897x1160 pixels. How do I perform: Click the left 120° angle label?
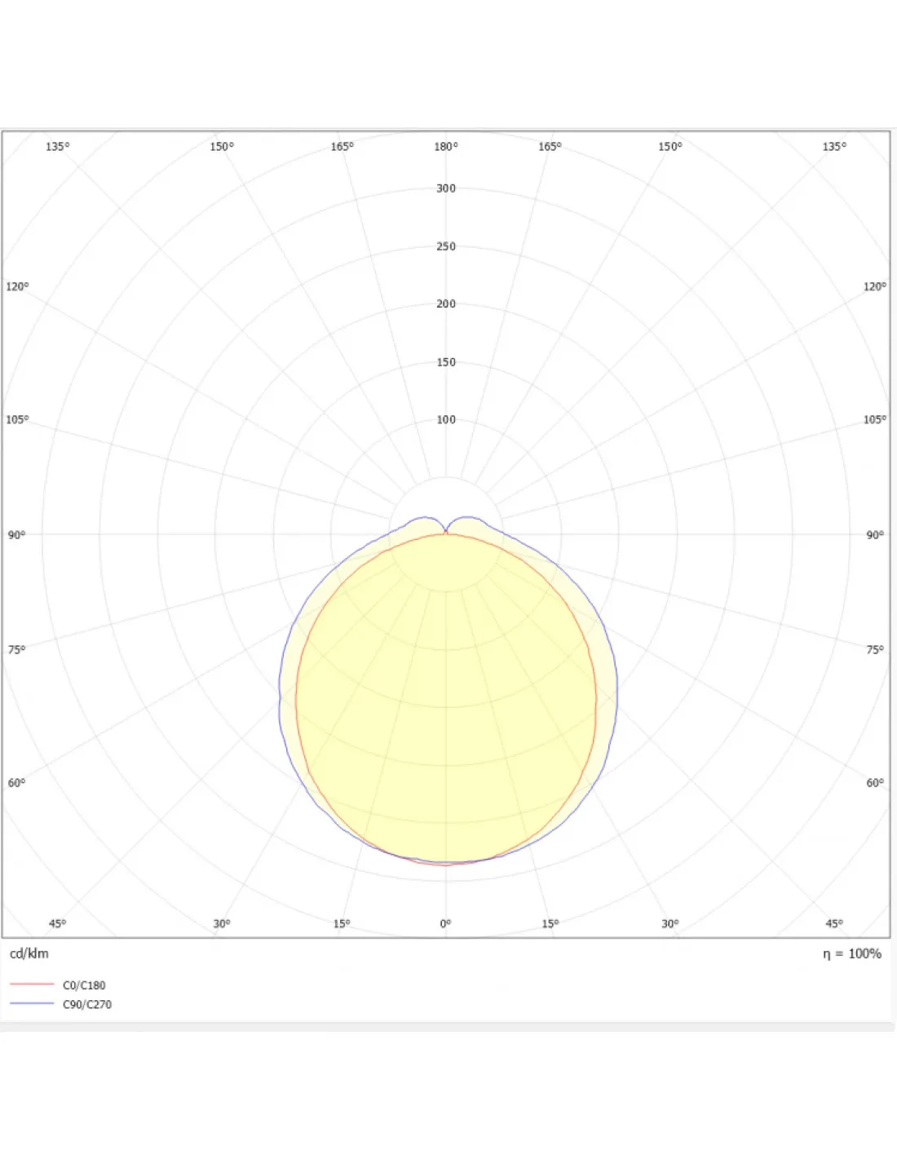coord(17,287)
